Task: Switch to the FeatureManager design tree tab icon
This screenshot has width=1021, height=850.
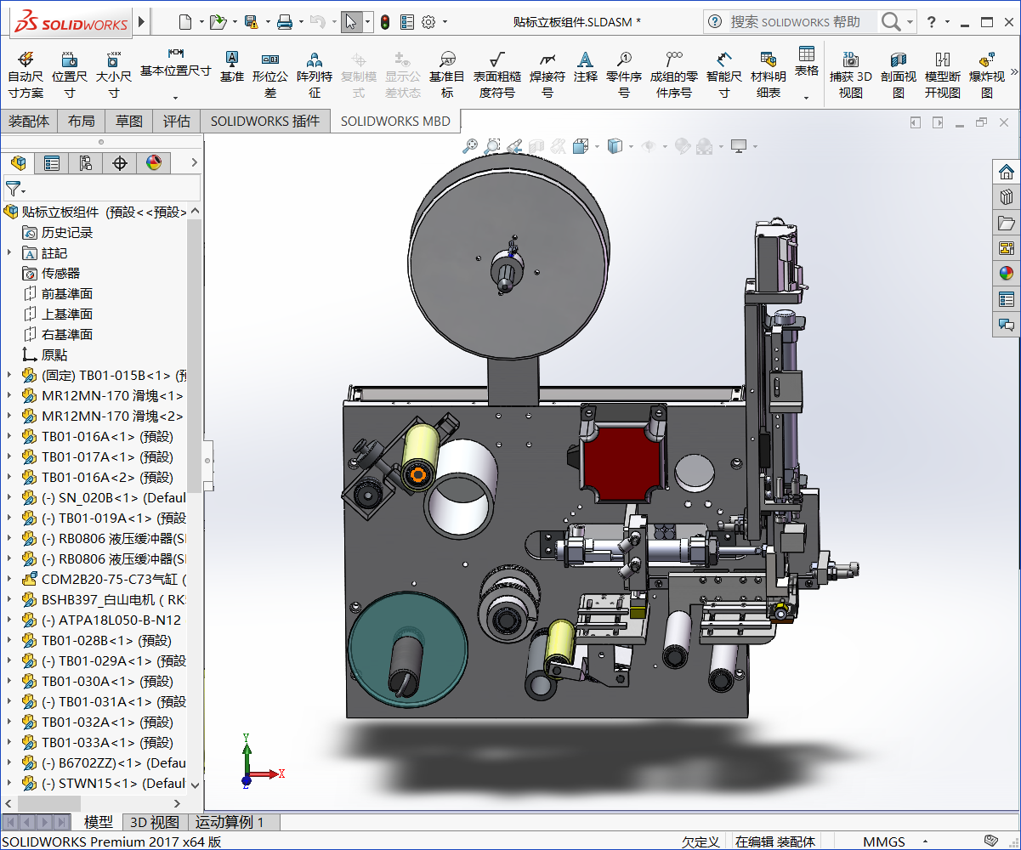Action: click(x=18, y=163)
